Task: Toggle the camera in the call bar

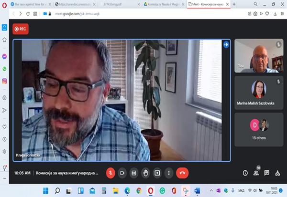Action: 122,173
